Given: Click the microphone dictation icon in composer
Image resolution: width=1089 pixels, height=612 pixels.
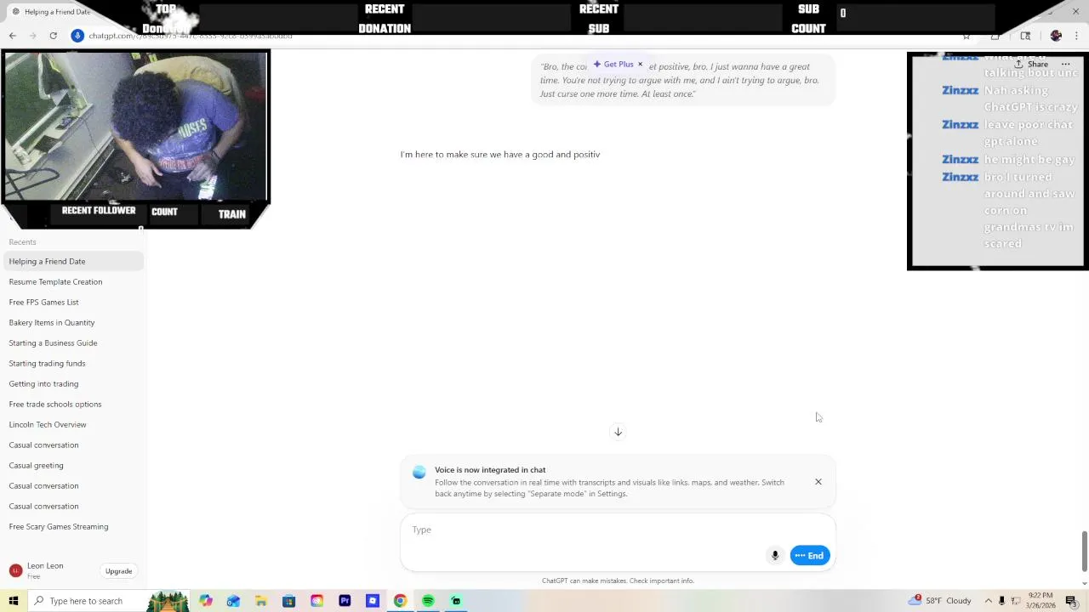Looking at the screenshot, I should (775, 556).
